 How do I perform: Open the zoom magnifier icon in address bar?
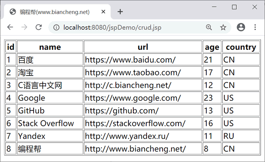coord(209,27)
